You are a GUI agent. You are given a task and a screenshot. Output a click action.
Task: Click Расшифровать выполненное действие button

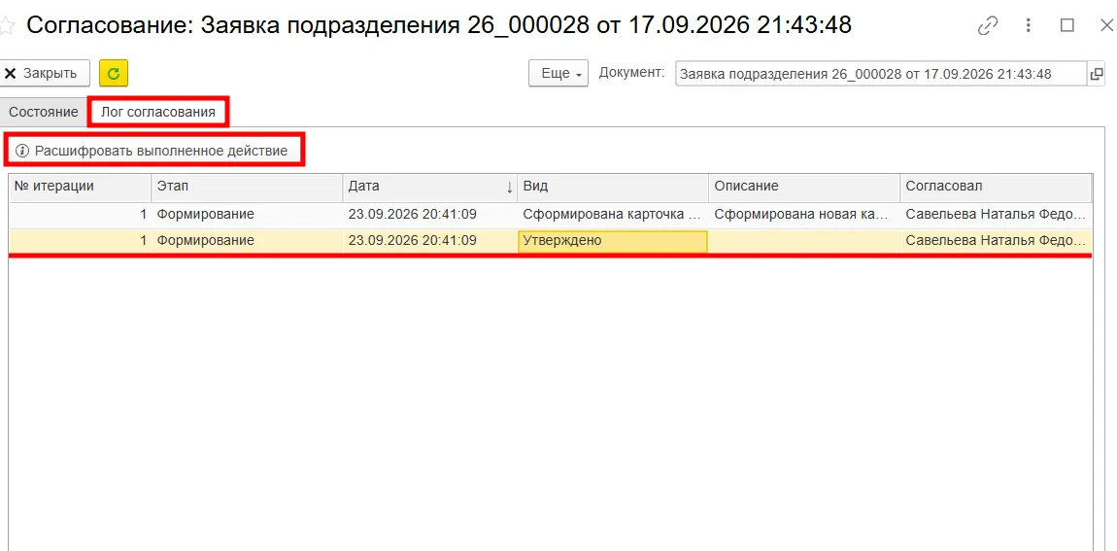[x=152, y=151]
